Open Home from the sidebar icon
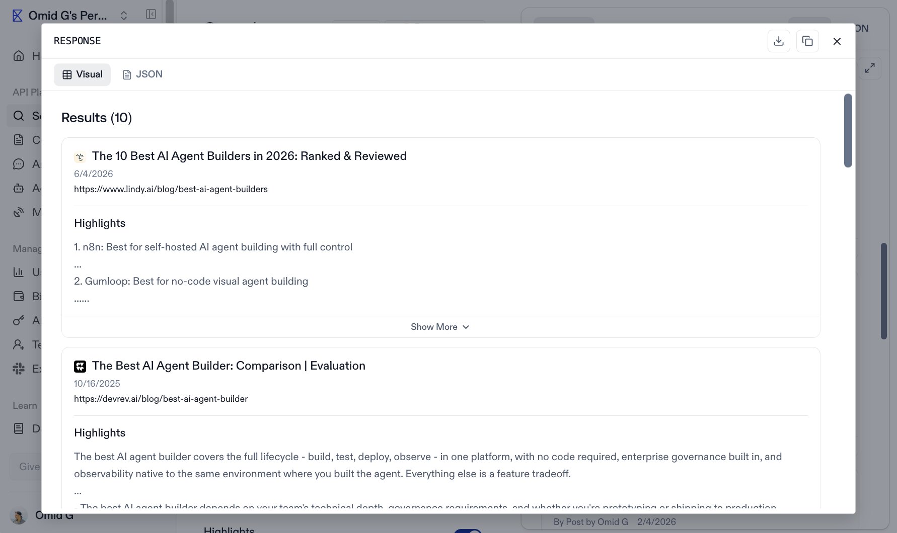 (19, 56)
